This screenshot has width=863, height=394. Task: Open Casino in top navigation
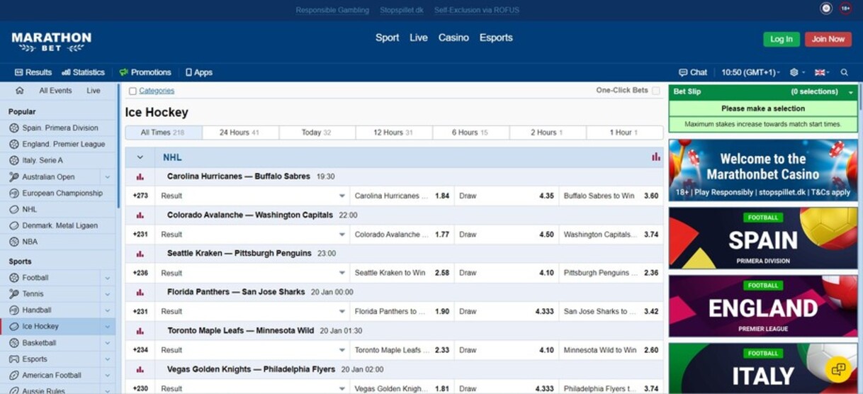click(453, 38)
